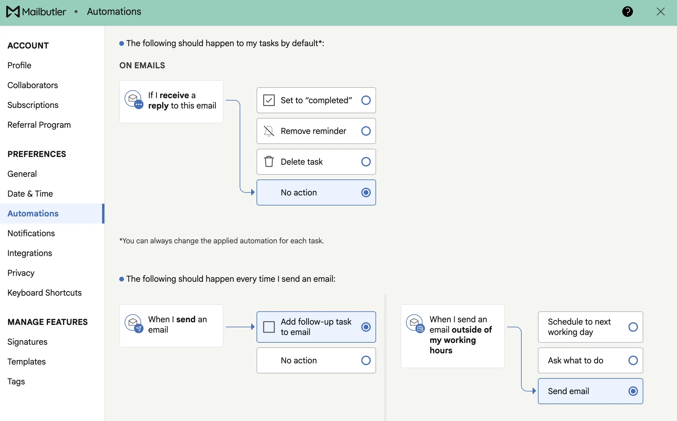
Task: Open the Signatures feature page
Action: click(27, 342)
